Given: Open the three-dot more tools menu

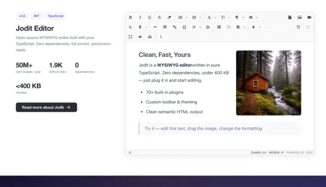Looking at the screenshot, I should 161,37.
